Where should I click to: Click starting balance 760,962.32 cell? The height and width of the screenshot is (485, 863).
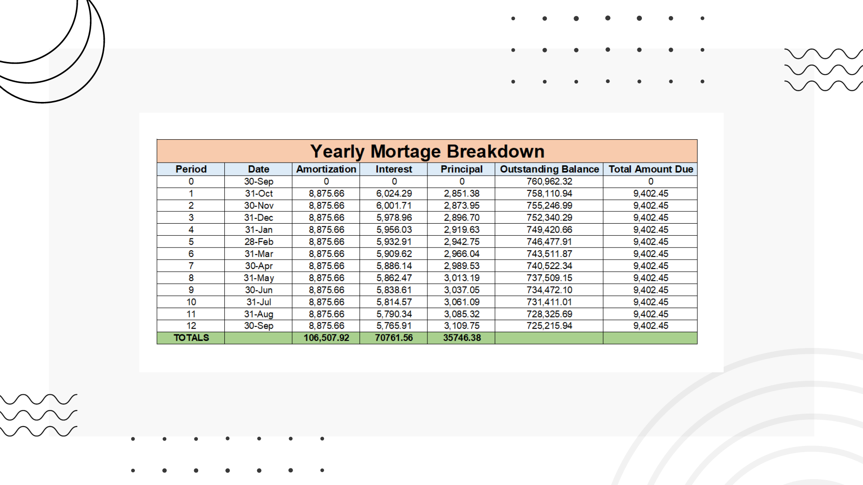click(549, 181)
